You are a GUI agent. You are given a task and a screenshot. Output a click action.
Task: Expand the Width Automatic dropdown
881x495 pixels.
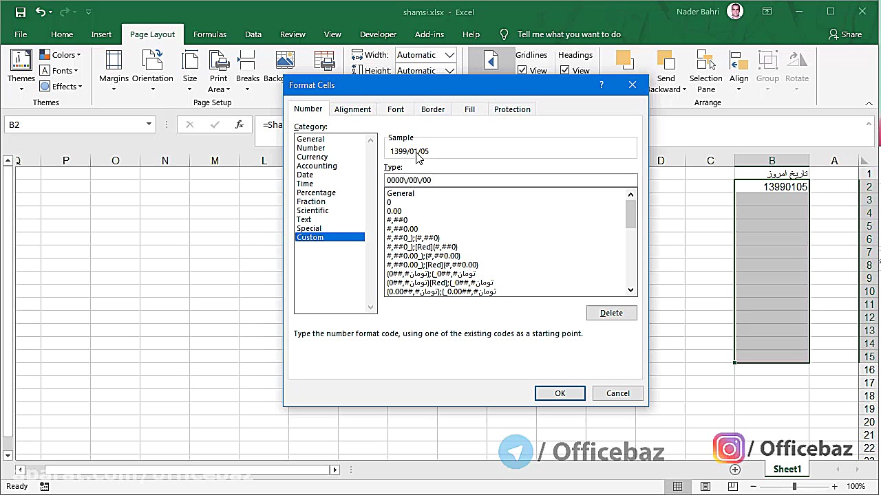pyautogui.click(x=449, y=55)
